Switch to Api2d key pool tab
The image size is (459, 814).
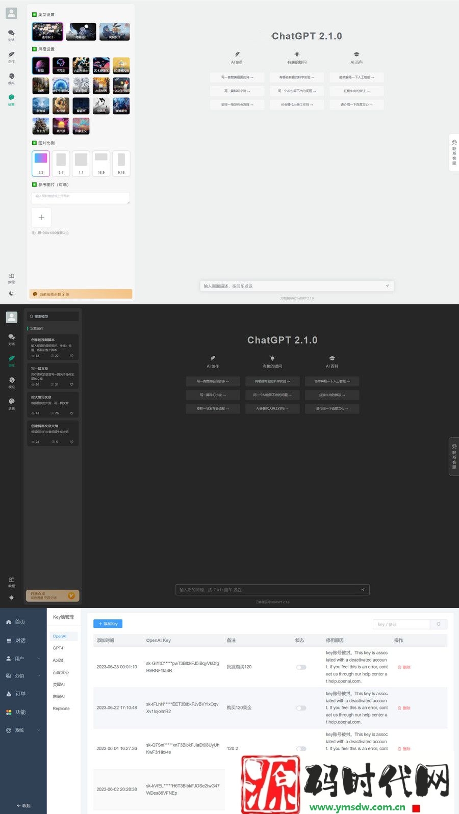coord(58,660)
